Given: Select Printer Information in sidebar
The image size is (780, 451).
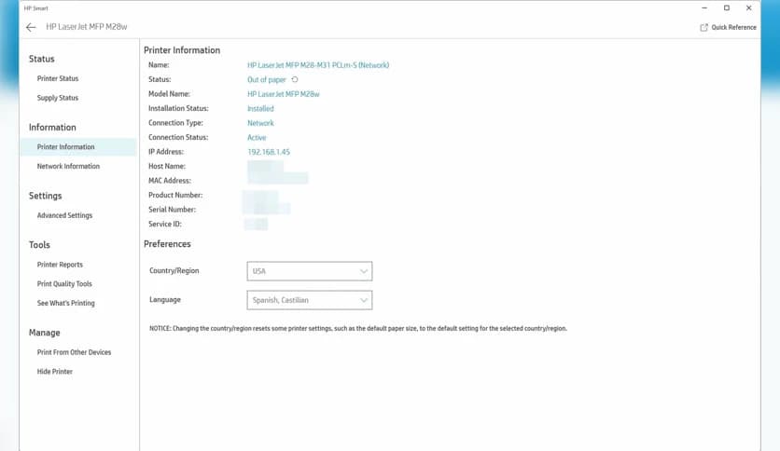Looking at the screenshot, I should [x=78, y=147].
